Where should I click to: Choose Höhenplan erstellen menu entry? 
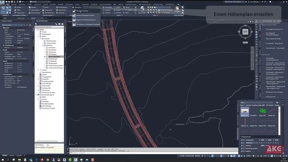pyautogui.click(x=86, y=11)
